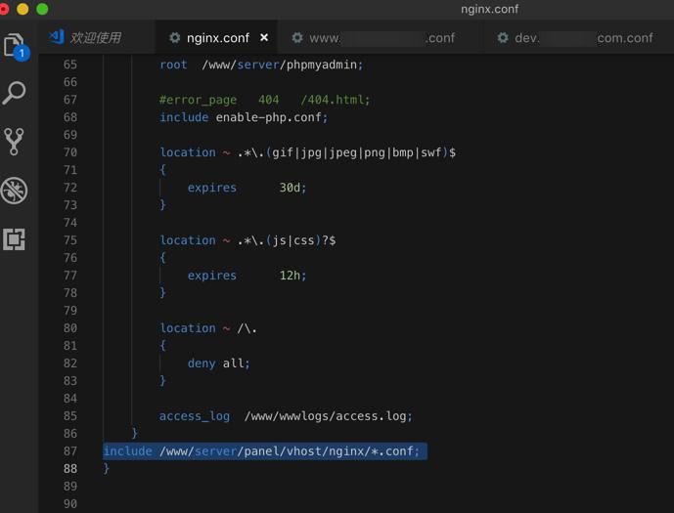This screenshot has height=513, width=674.
Task: Click the gear icon on the www tab
Action: tap(297, 38)
